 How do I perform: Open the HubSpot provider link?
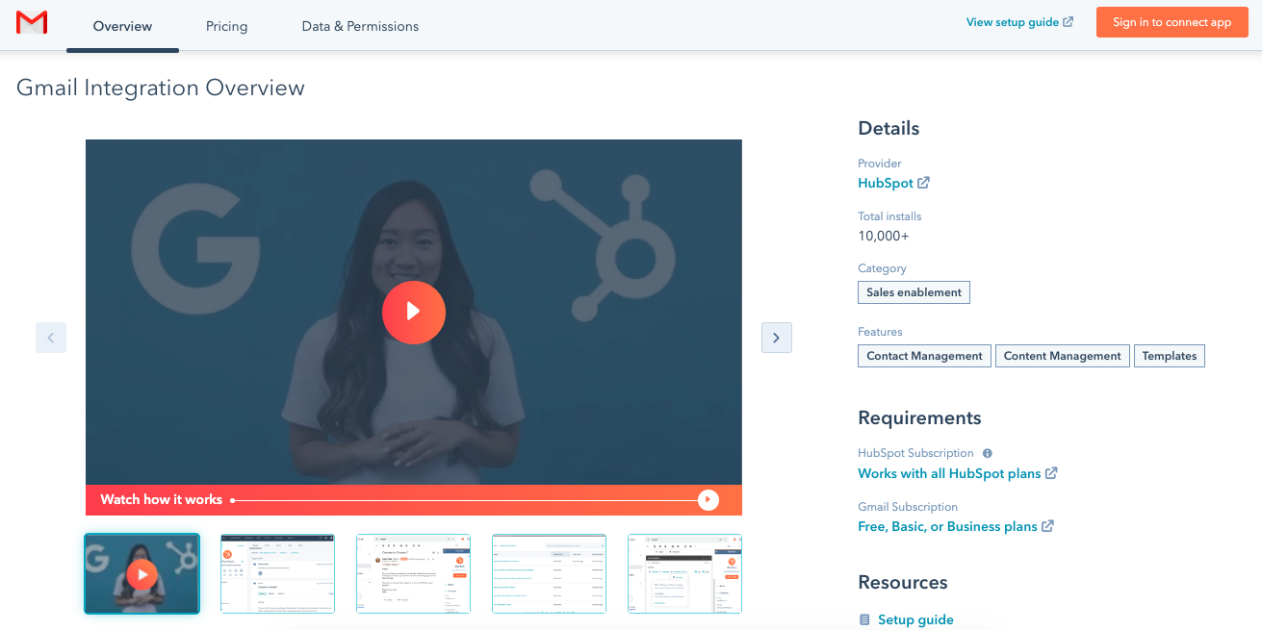886,183
